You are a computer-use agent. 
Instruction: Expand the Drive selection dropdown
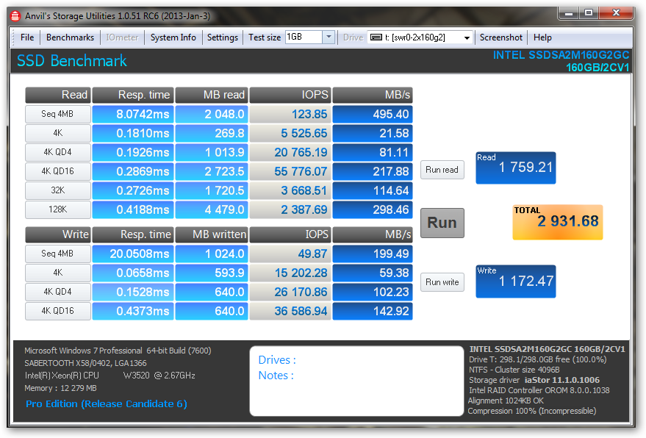point(467,37)
